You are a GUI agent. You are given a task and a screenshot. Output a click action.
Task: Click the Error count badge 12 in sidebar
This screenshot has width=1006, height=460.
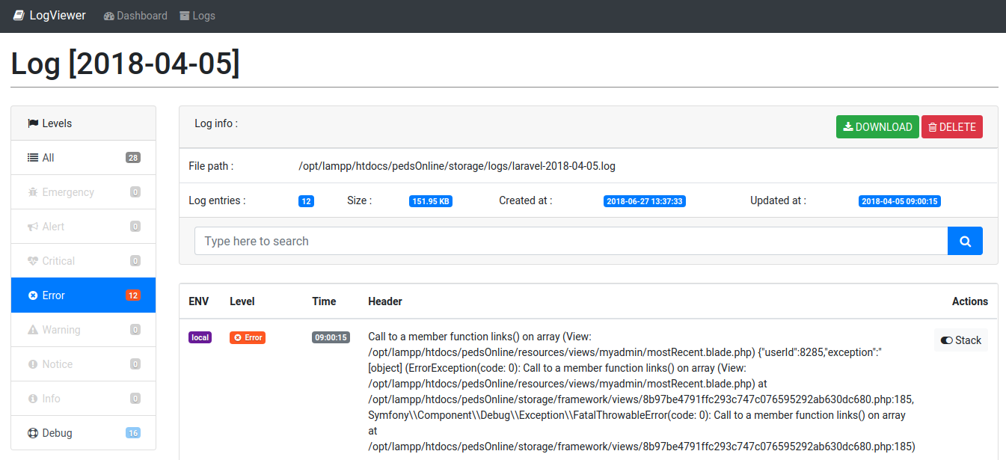coord(133,295)
